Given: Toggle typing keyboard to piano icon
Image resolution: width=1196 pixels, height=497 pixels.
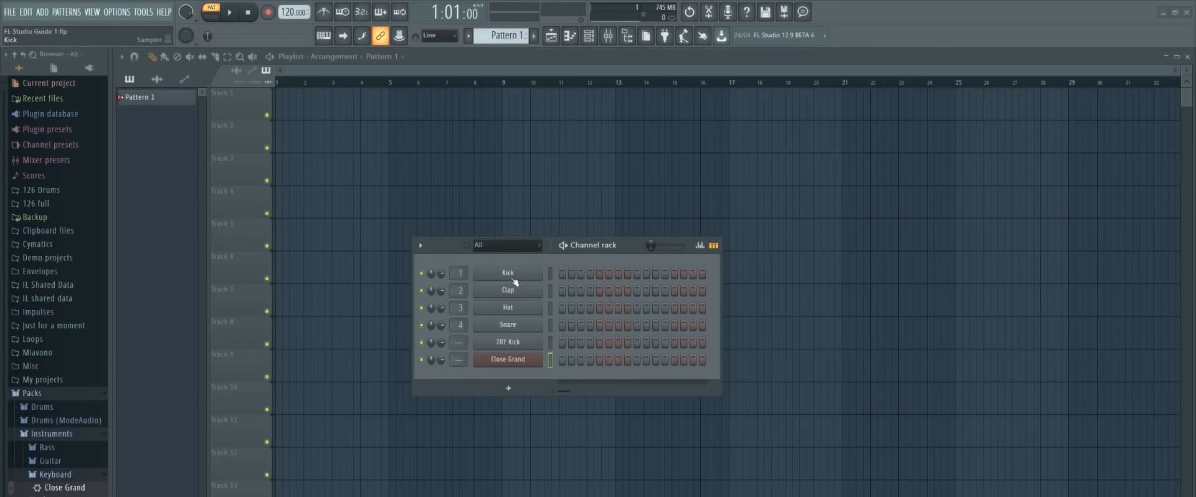Looking at the screenshot, I should click(323, 35).
